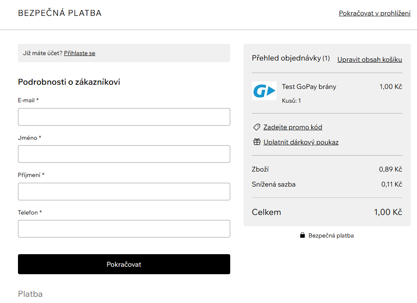Click the black Pokračovat button
The image size is (417, 303).
pos(124,264)
